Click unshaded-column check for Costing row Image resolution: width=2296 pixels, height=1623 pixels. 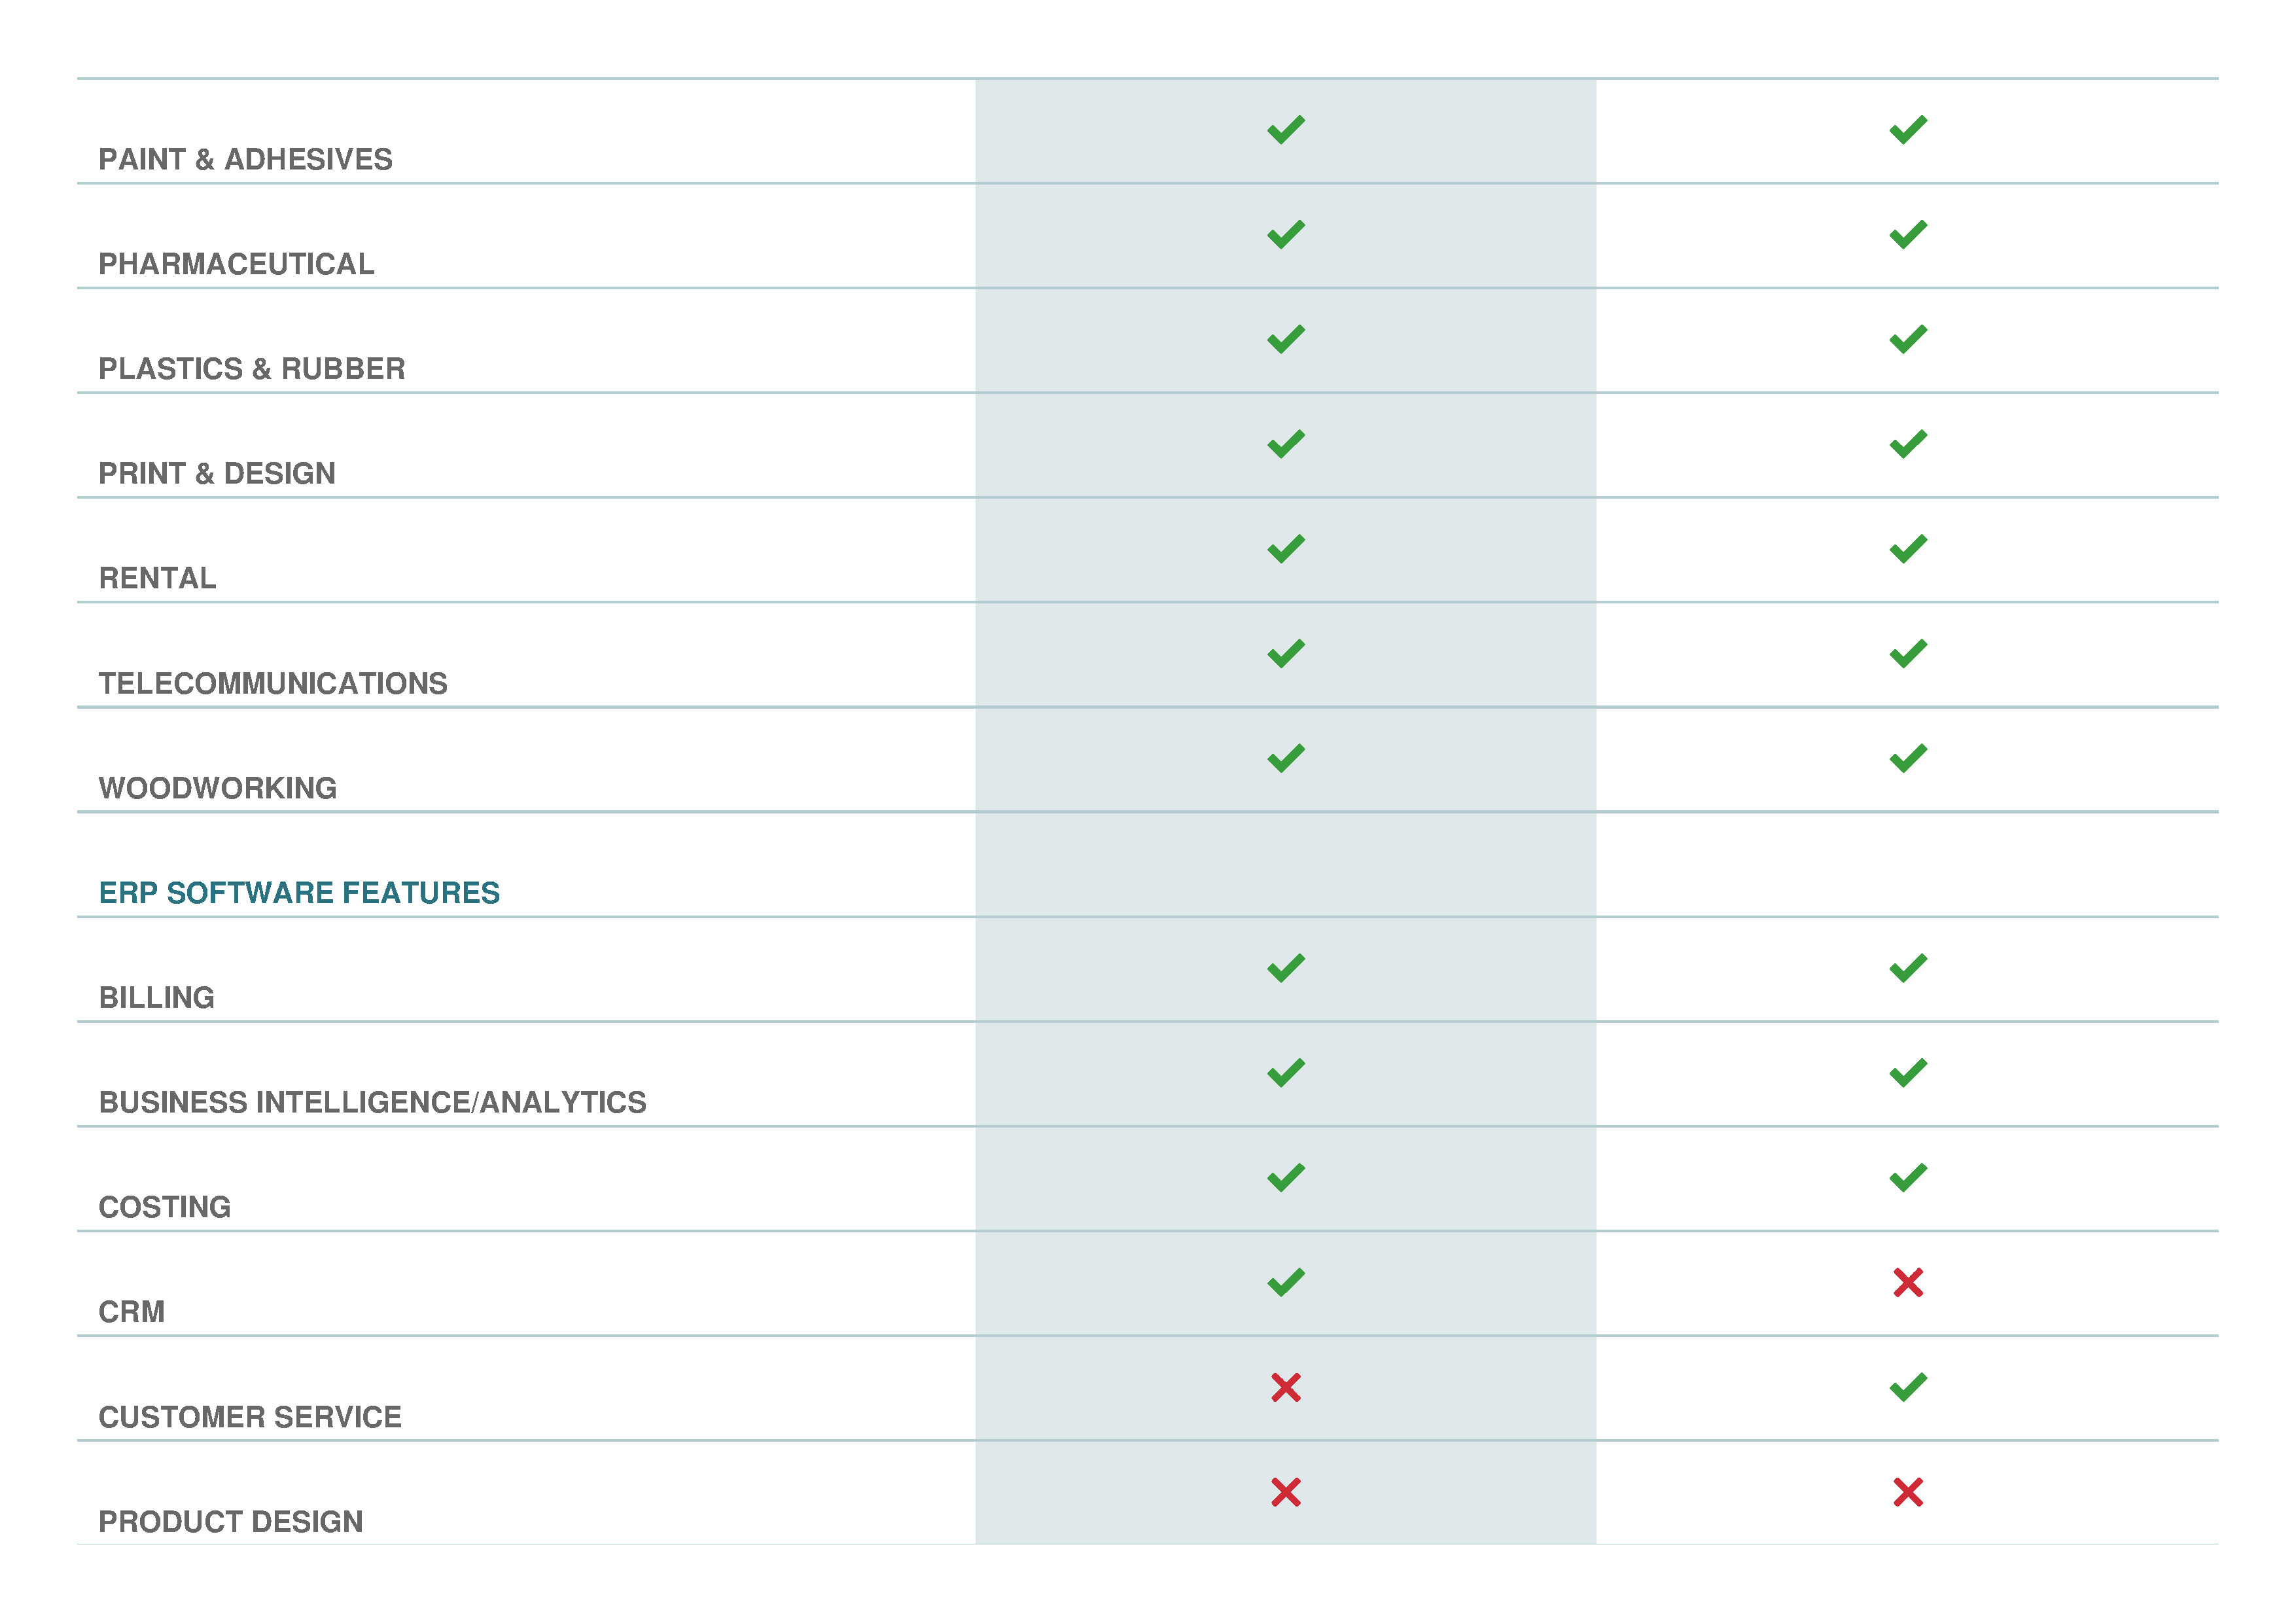[1907, 1178]
